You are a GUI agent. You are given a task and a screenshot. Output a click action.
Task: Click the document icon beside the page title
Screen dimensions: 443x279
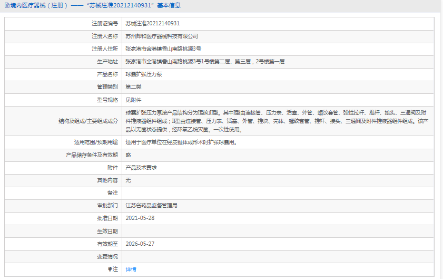pos(7,5)
